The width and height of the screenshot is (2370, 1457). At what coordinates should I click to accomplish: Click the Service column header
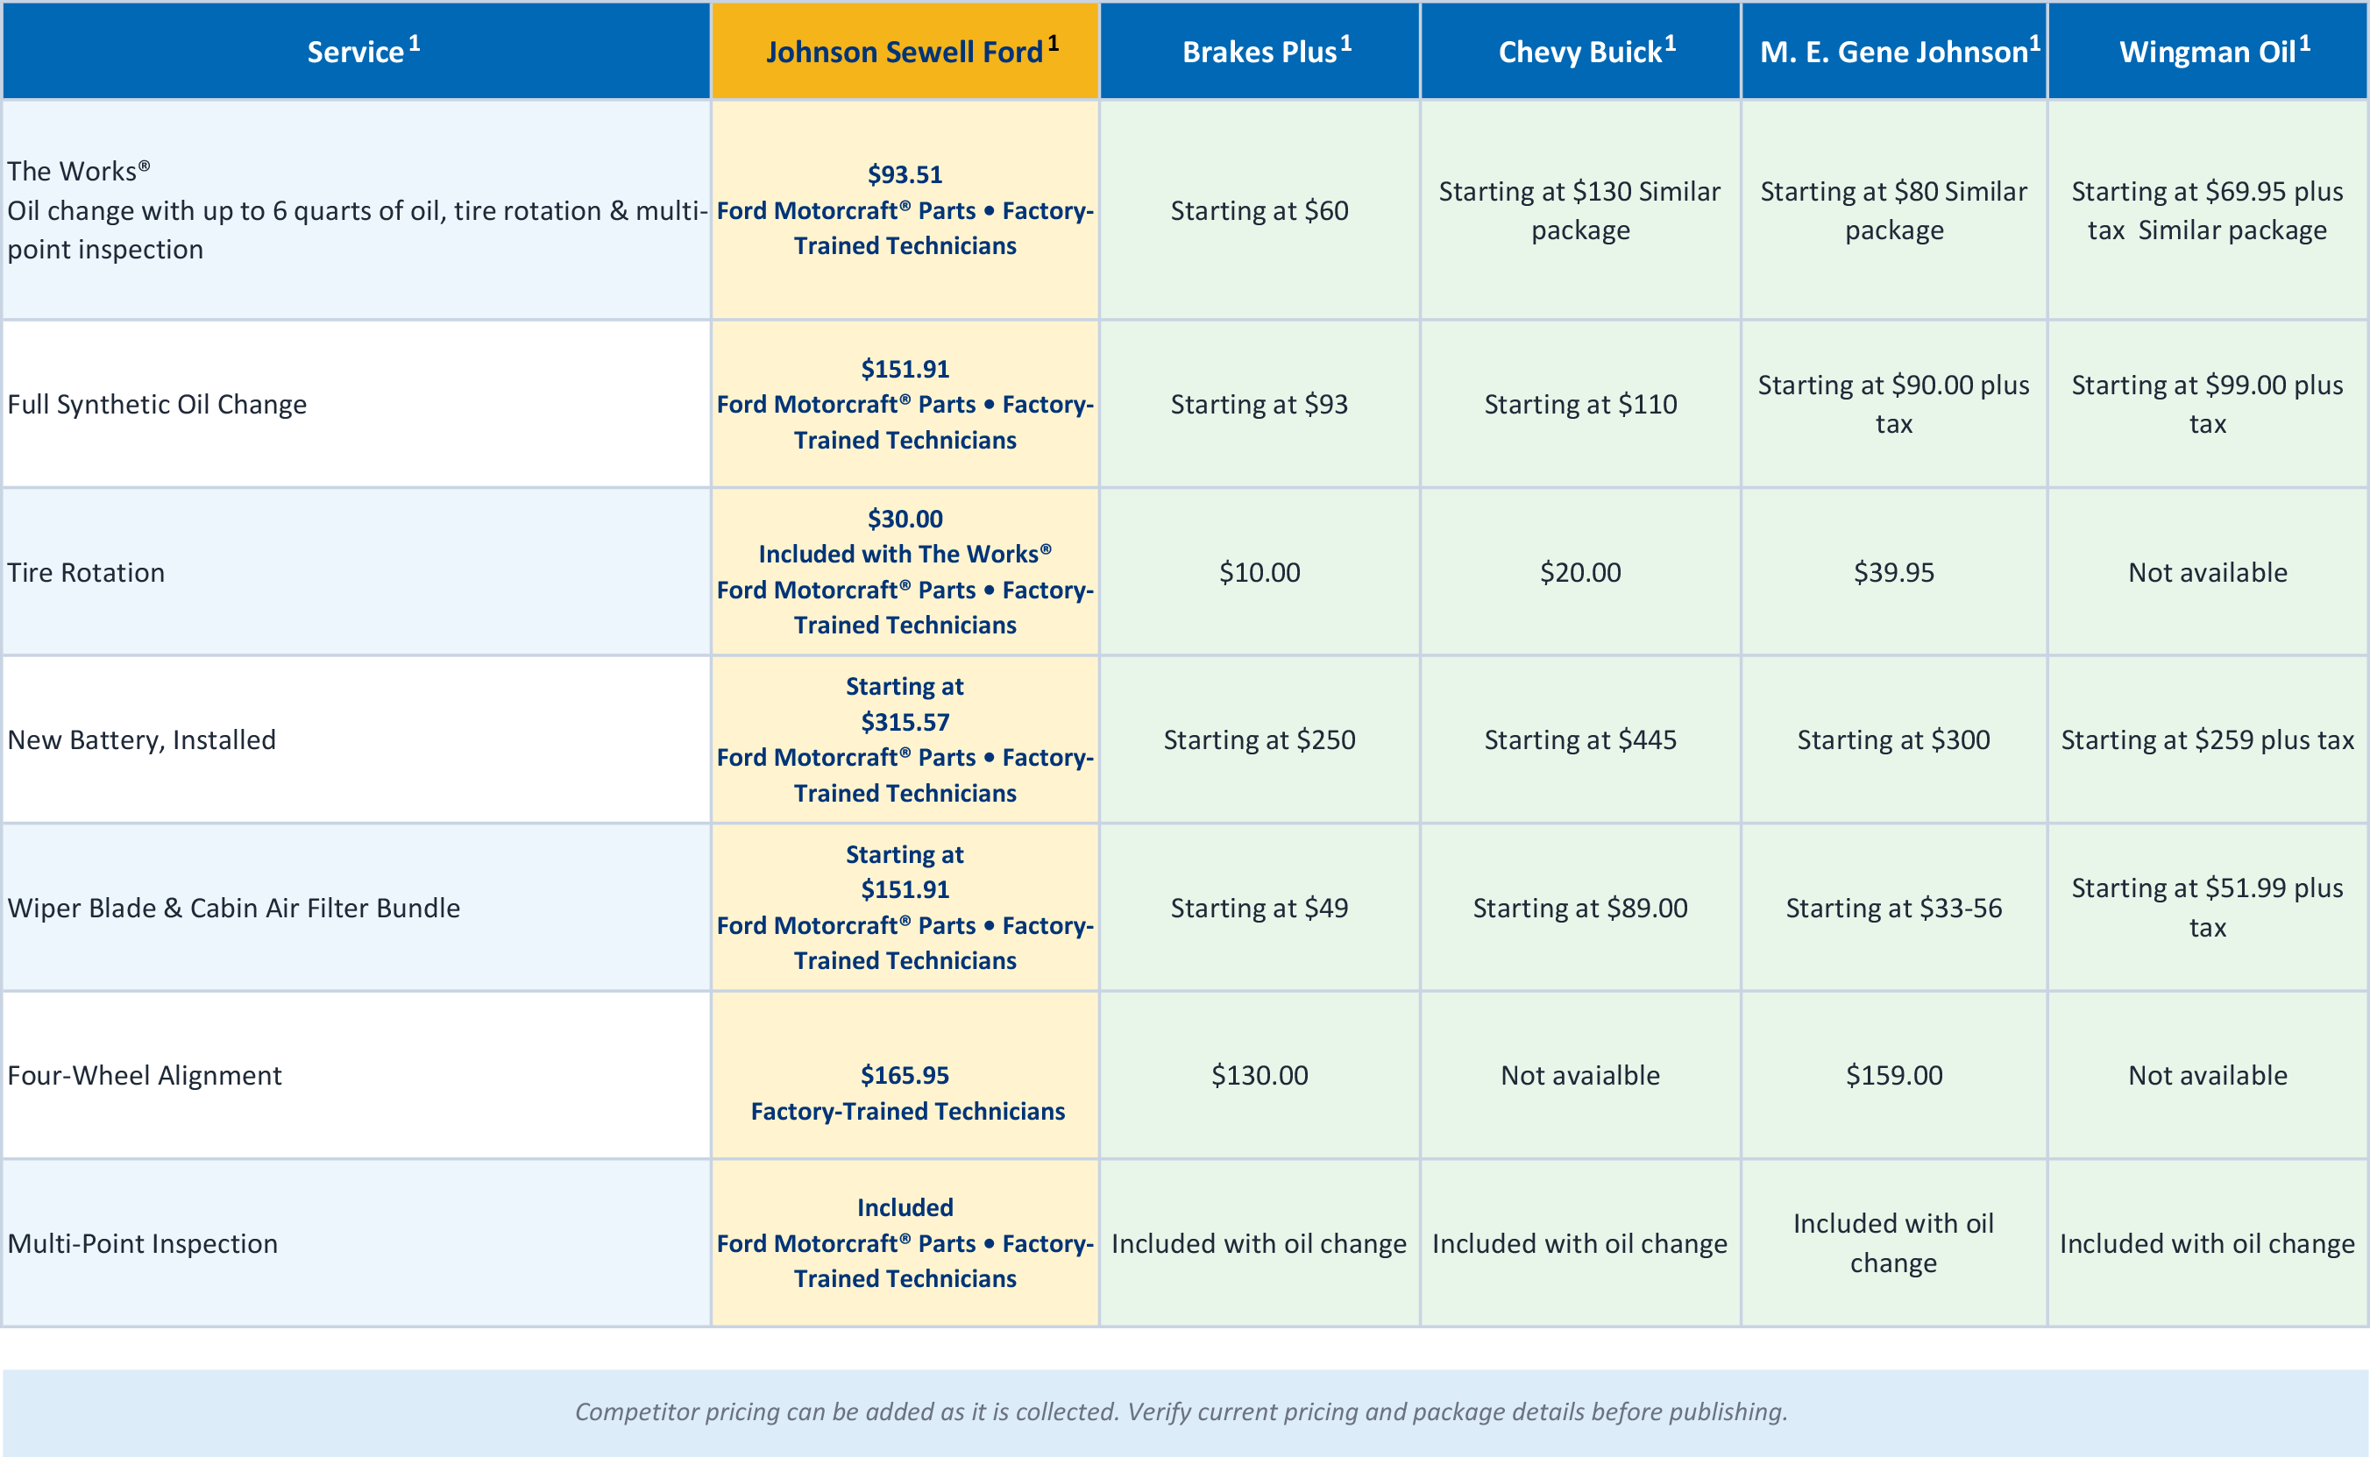(x=357, y=51)
